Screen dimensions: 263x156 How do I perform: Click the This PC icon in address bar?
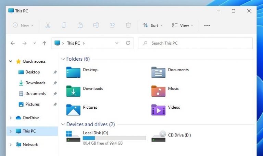57,43
